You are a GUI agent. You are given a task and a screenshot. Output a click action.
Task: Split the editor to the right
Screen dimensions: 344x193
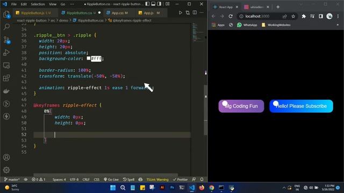coord(195,13)
